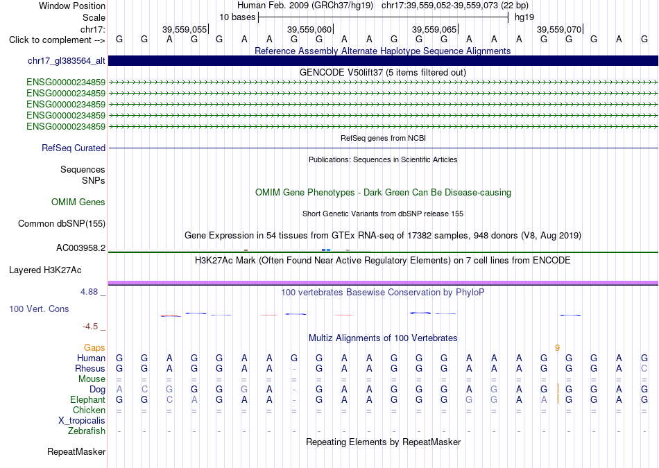
Task: Click the H3K27Ac Mark track title
Action: (383, 261)
